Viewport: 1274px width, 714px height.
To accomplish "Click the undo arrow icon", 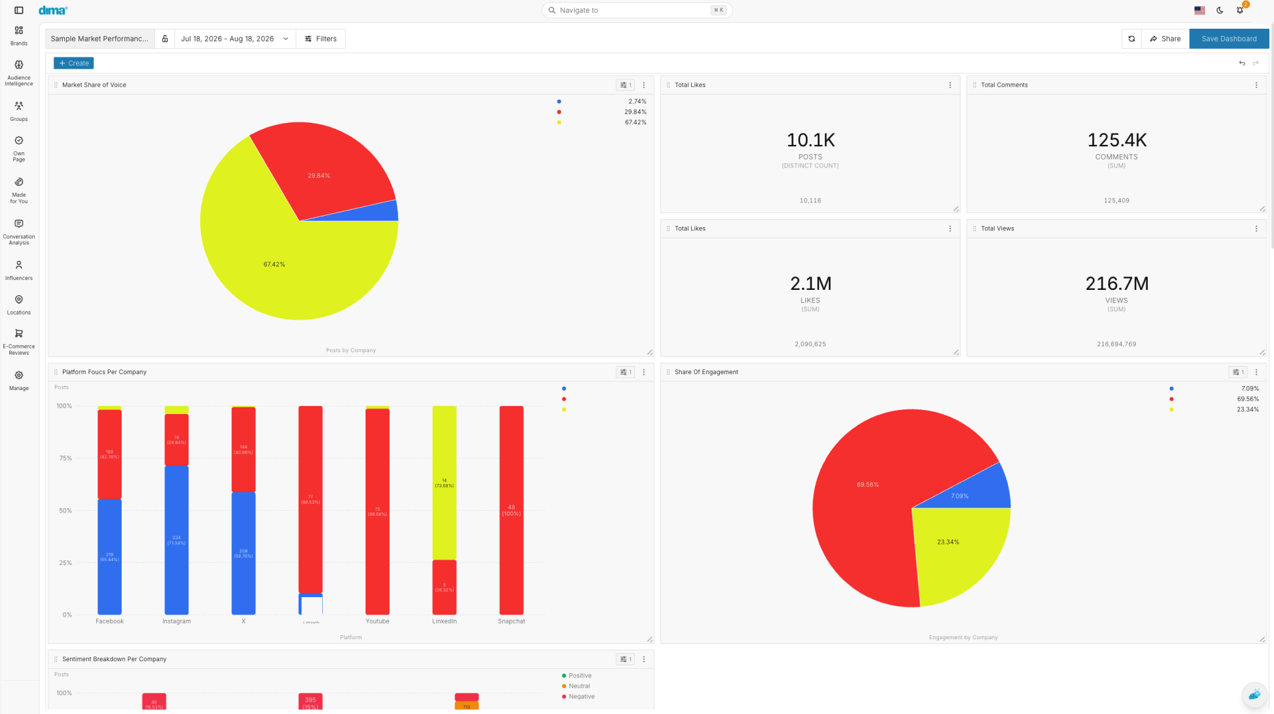I will pos(1242,63).
